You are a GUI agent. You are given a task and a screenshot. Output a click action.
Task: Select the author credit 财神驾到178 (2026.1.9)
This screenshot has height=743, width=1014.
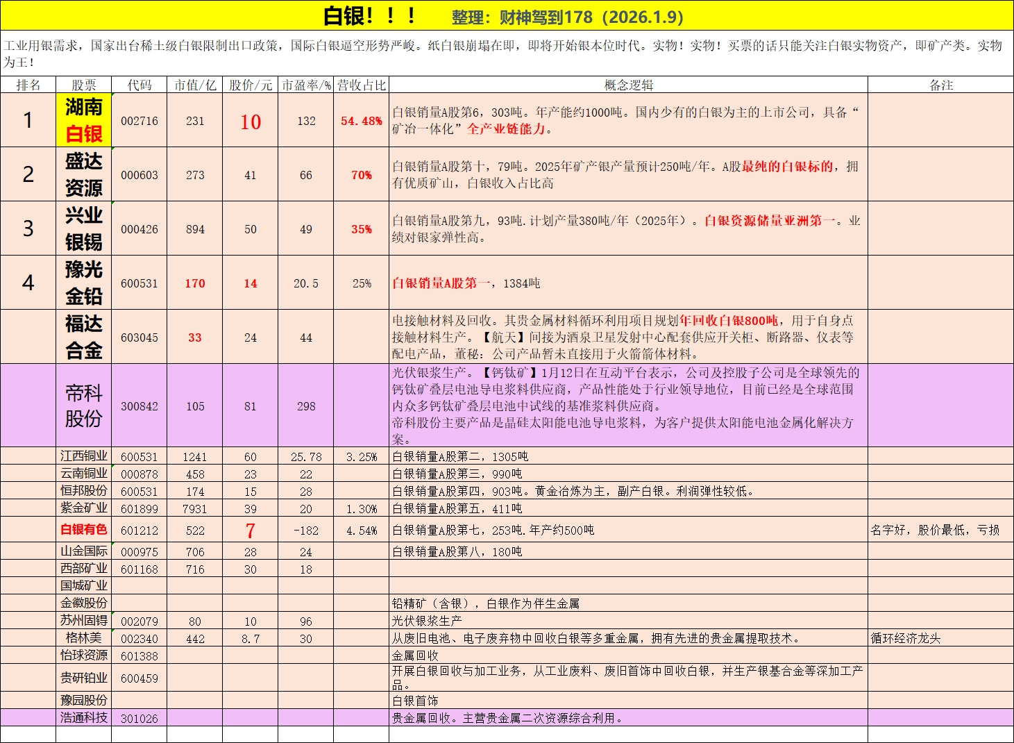point(591,17)
